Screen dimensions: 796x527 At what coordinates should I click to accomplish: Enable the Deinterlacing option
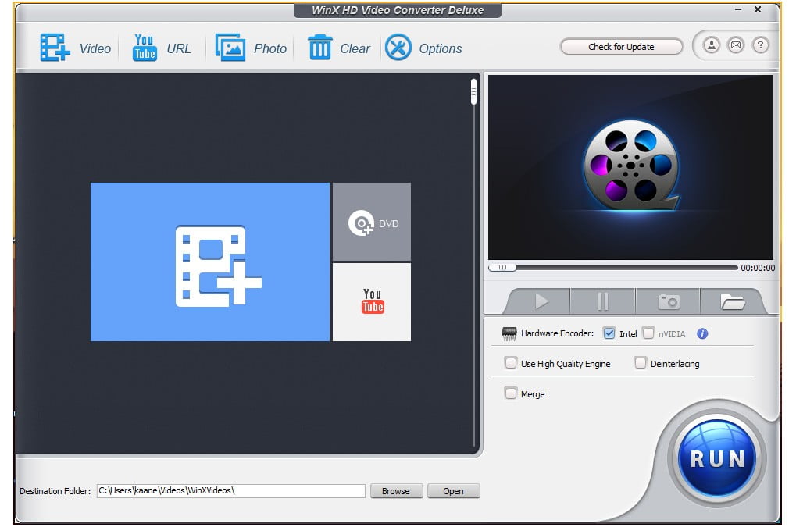pos(641,363)
